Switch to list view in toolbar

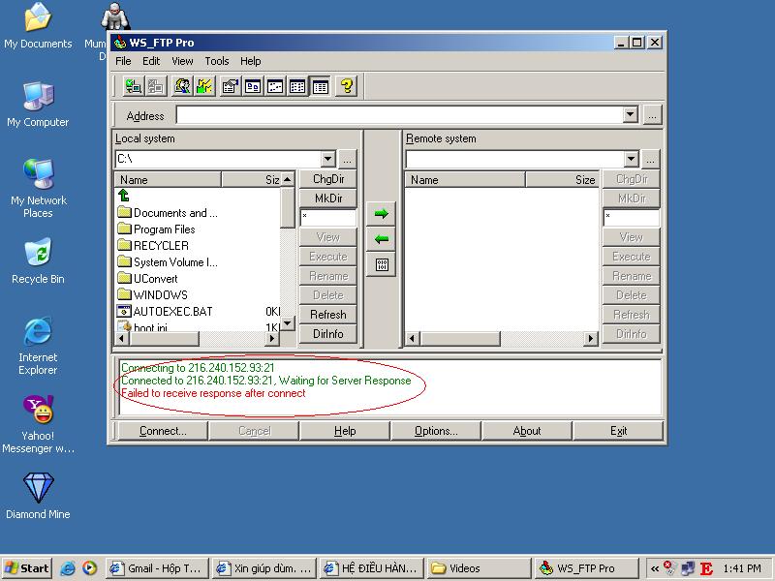(x=297, y=87)
